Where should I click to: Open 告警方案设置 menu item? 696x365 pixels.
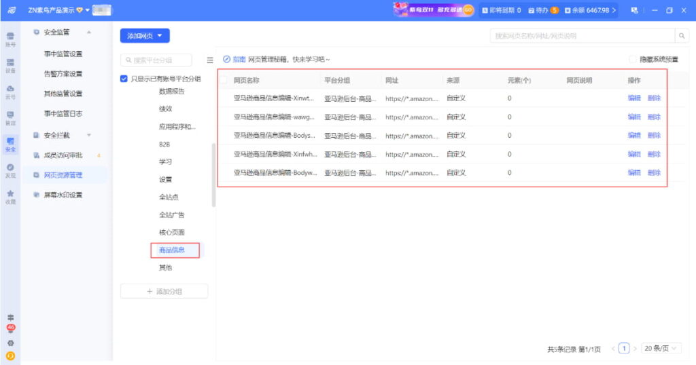63,73
